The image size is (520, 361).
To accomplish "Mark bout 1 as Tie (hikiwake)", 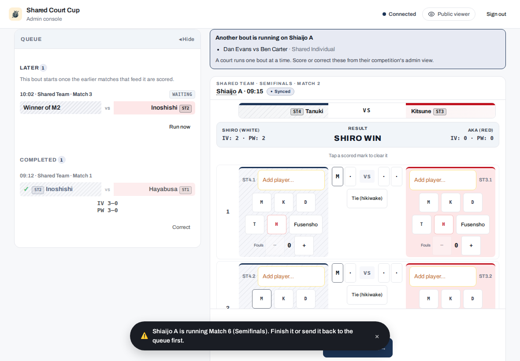I will coord(367,199).
